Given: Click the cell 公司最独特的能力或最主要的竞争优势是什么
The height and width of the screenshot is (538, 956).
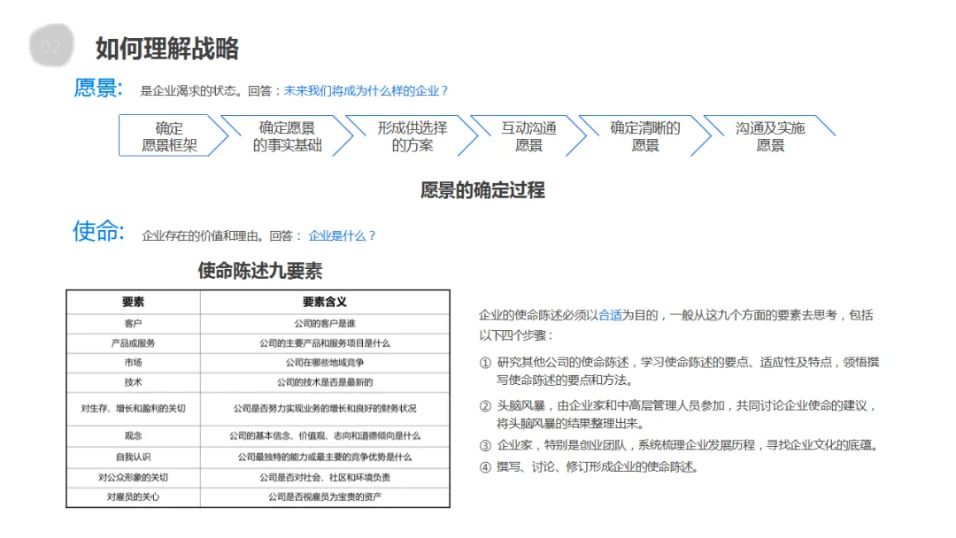Looking at the screenshot, I should click(x=325, y=457).
